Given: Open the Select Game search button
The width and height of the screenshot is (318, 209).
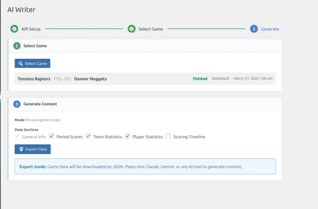Looking at the screenshot, I should 32,63.
